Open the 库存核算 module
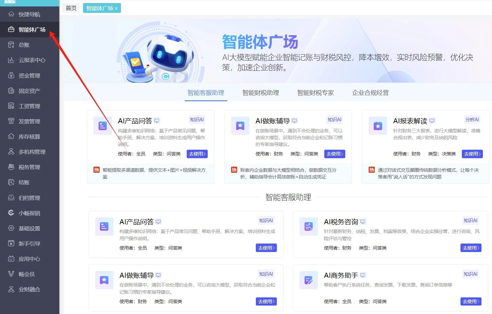Viewport: 492px width, 314px height. click(x=29, y=136)
